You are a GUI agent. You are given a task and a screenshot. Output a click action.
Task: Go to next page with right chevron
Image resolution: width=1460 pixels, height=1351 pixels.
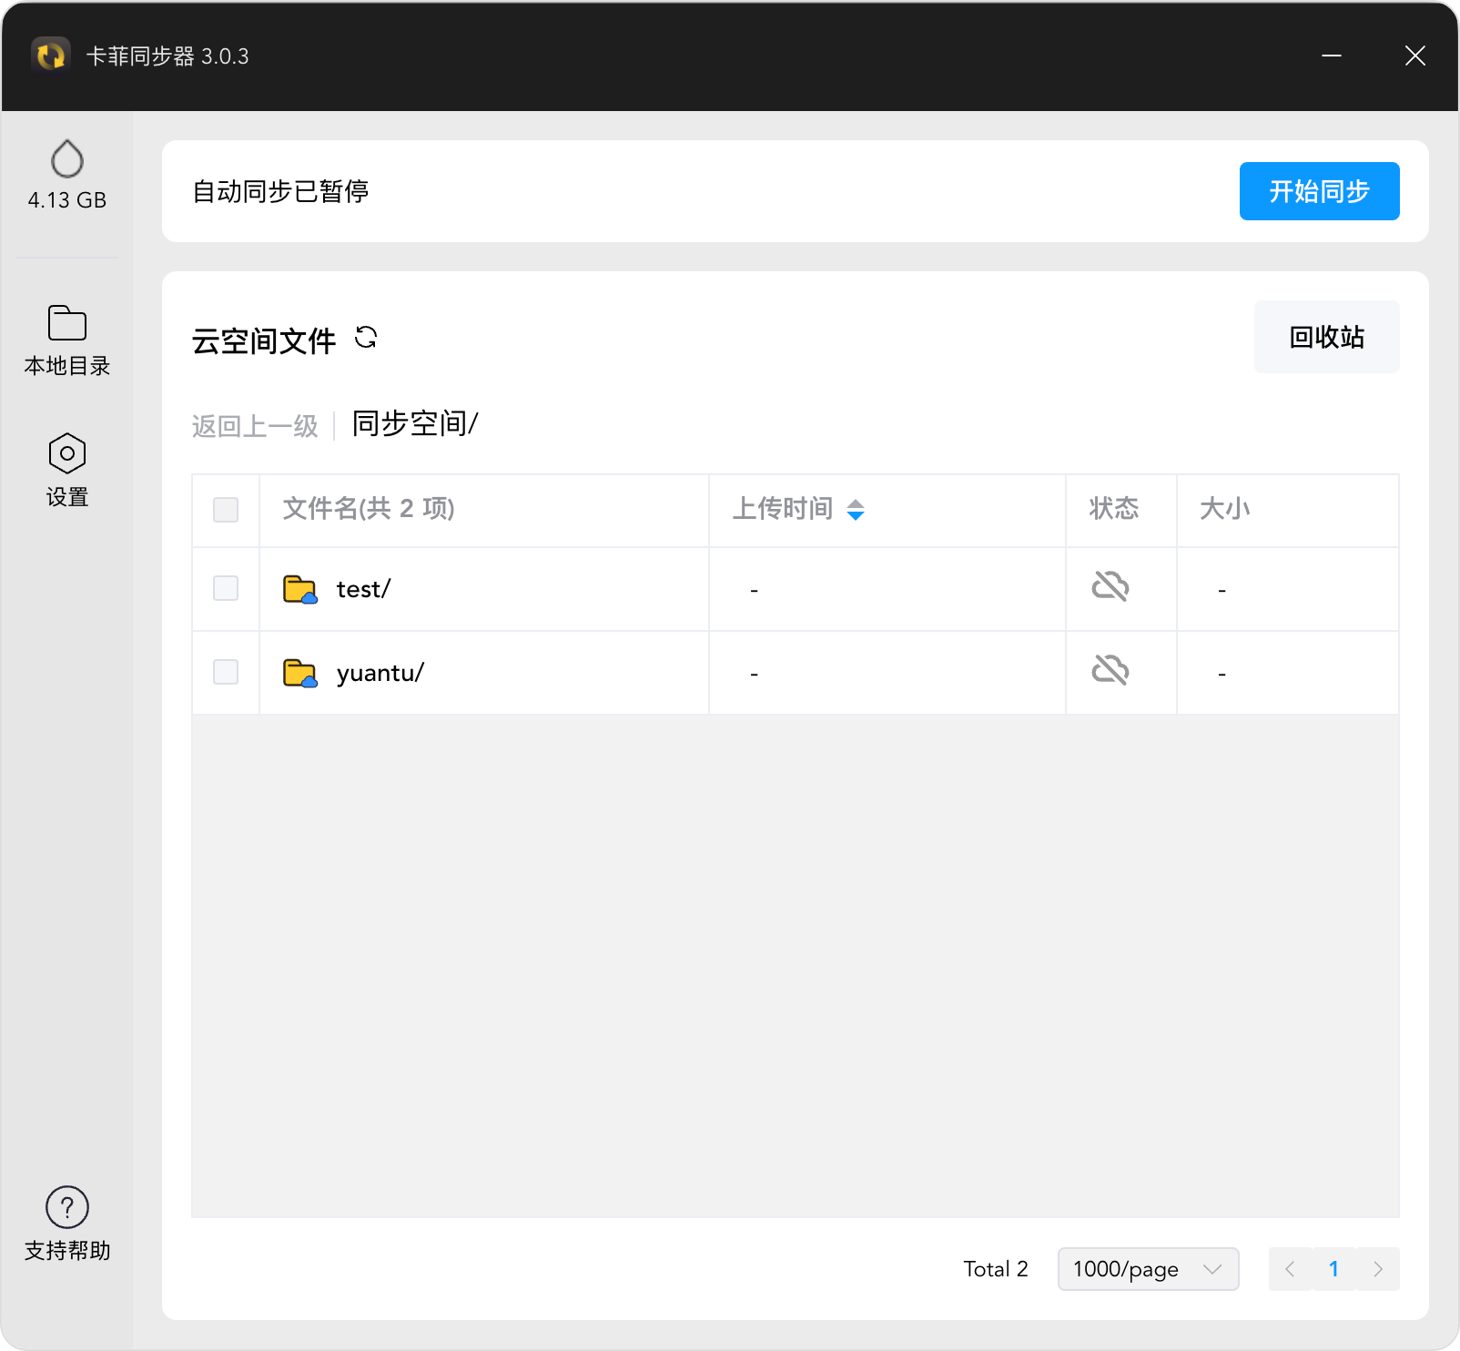click(1378, 1269)
